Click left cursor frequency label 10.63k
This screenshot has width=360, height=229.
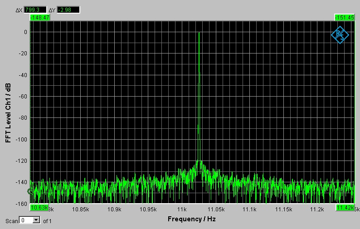(x=39, y=208)
